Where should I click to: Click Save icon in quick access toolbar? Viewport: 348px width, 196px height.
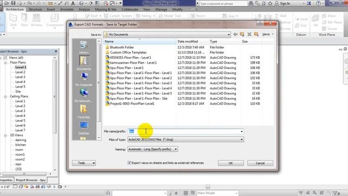click(13, 3)
